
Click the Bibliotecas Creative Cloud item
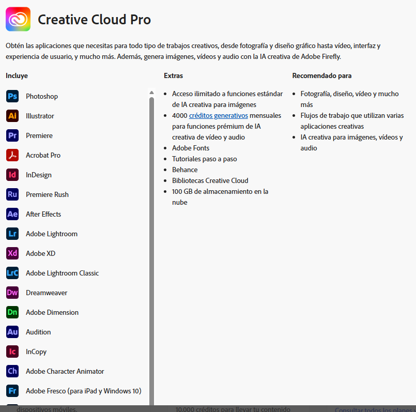click(210, 180)
